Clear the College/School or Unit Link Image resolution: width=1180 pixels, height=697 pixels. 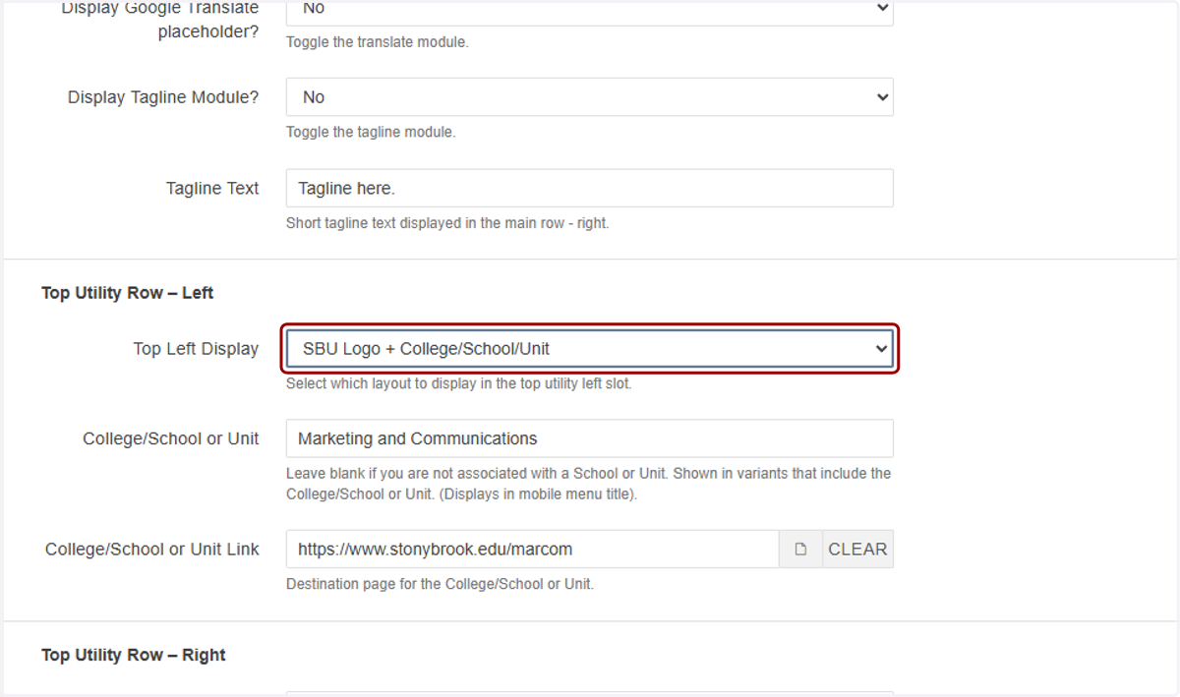tap(857, 550)
